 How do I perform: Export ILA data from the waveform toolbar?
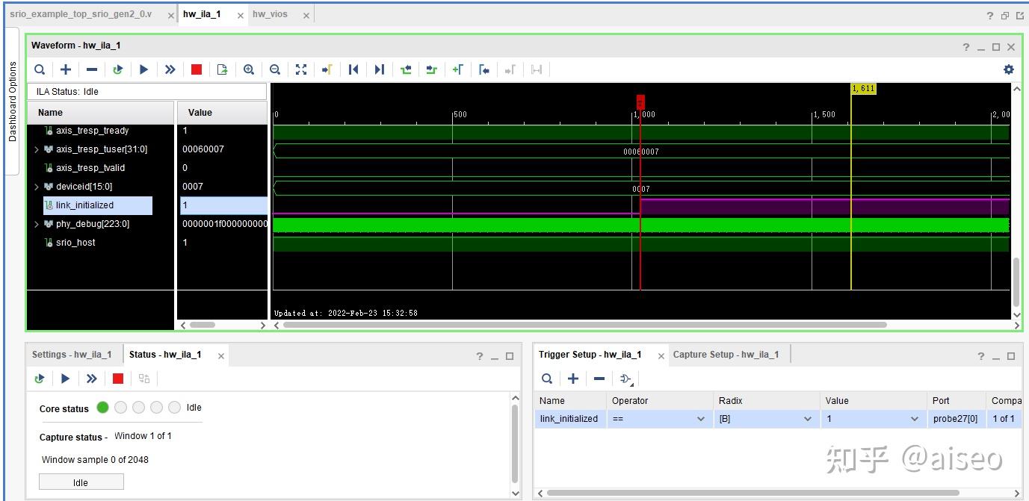pos(222,69)
